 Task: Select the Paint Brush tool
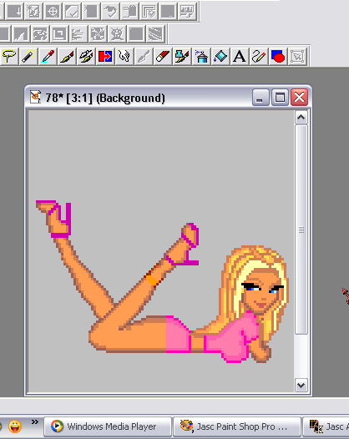pos(67,56)
